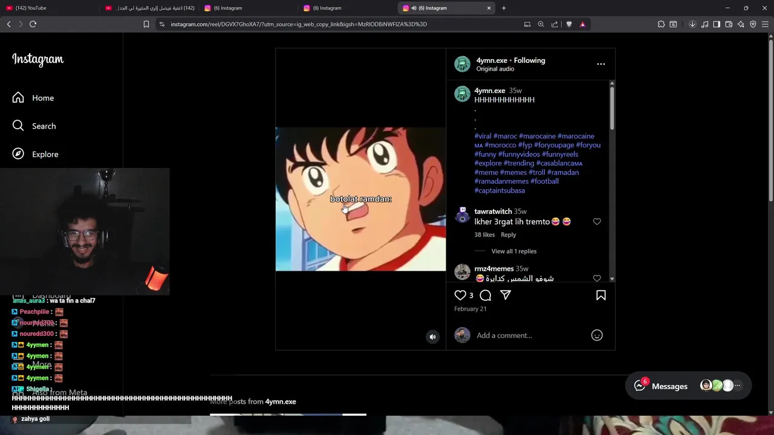Open the browser wallet icon

(729, 24)
